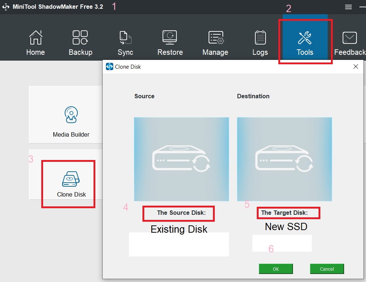This screenshot has width=366, height=282.
Task: Choose the Destination disk panel
Action: coord(284,159)
